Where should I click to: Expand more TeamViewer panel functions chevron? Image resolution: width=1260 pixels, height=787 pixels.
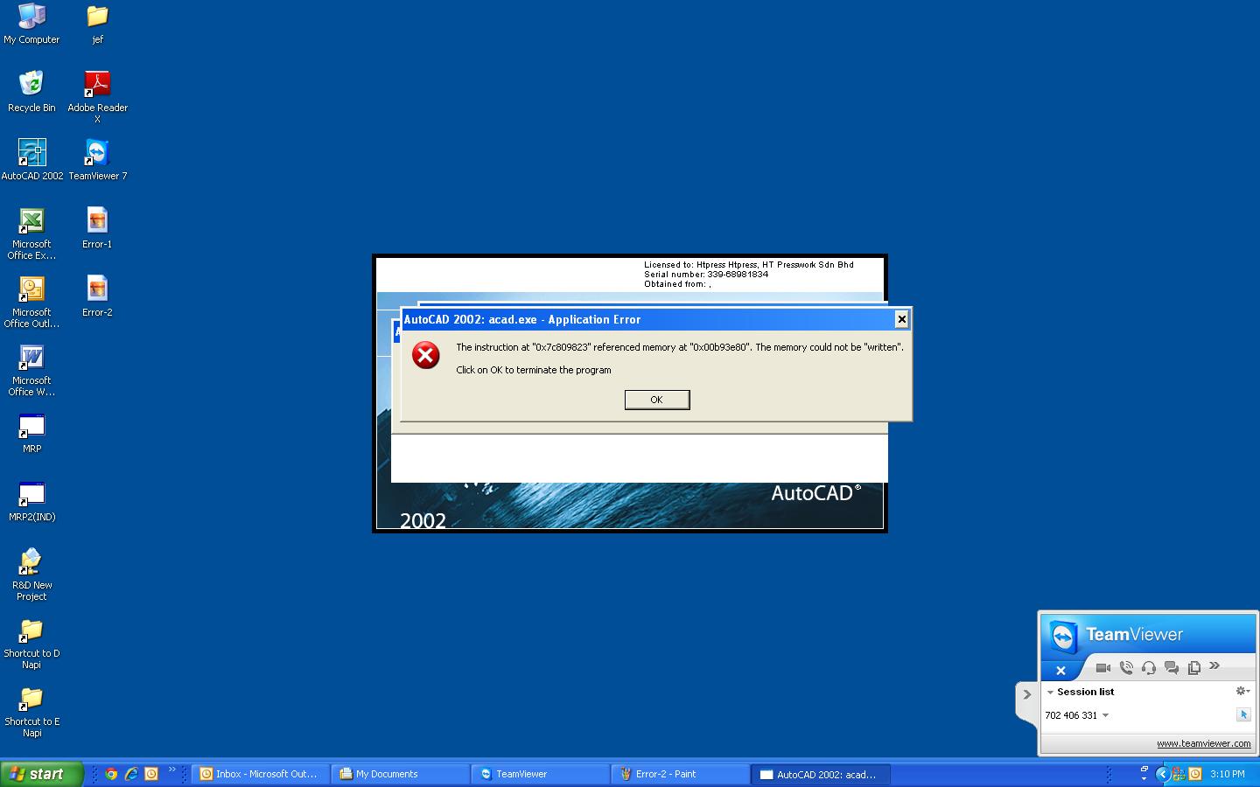1214,665
